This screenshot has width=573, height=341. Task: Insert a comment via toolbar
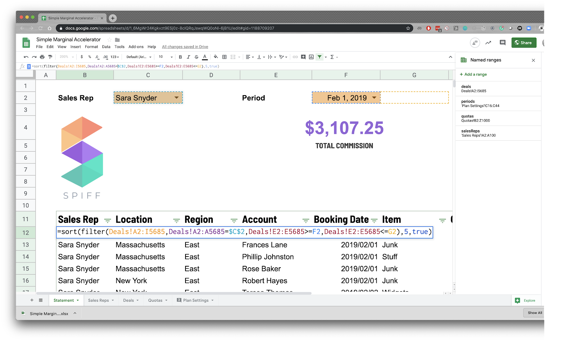point(303,57)
